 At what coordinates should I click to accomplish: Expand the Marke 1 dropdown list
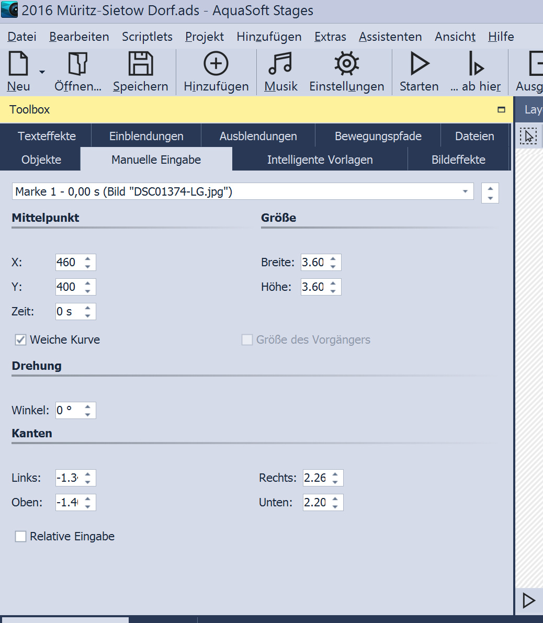(x=465, y=192)
